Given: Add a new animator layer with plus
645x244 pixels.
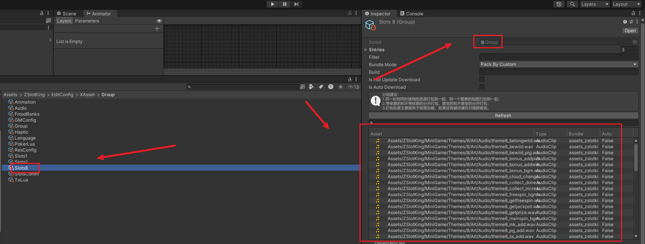Looking at the screenshot, I should (157, 28).
